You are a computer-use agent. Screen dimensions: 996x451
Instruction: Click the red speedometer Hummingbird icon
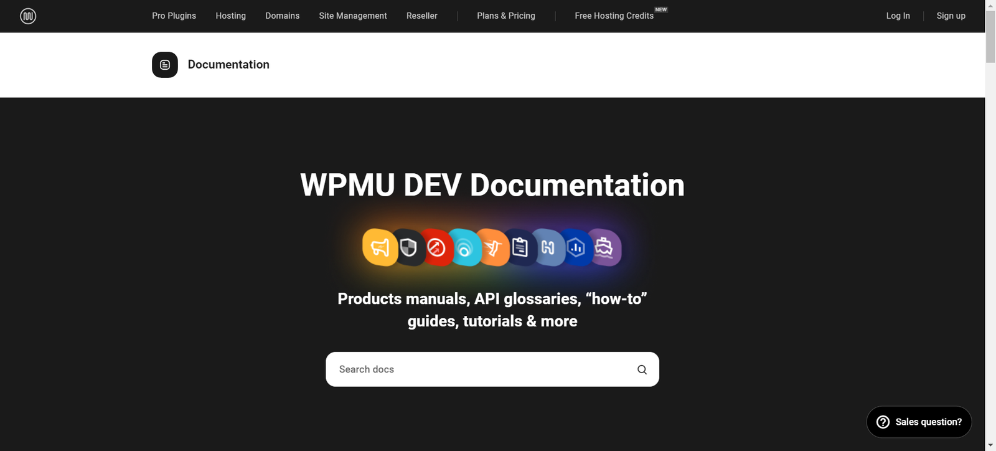[436, 247]
